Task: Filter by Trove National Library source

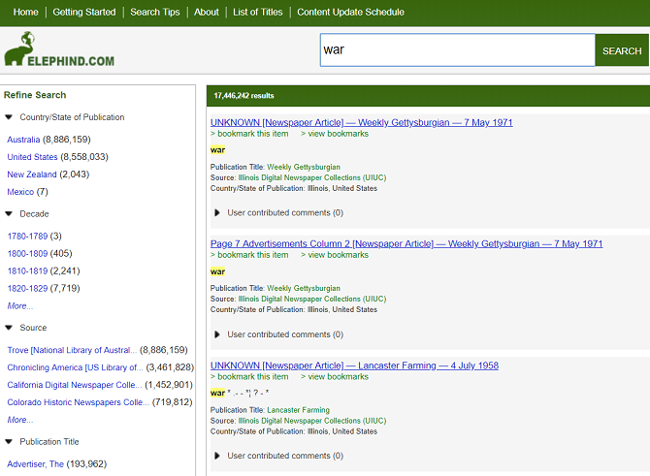Action: click(72, 350)
